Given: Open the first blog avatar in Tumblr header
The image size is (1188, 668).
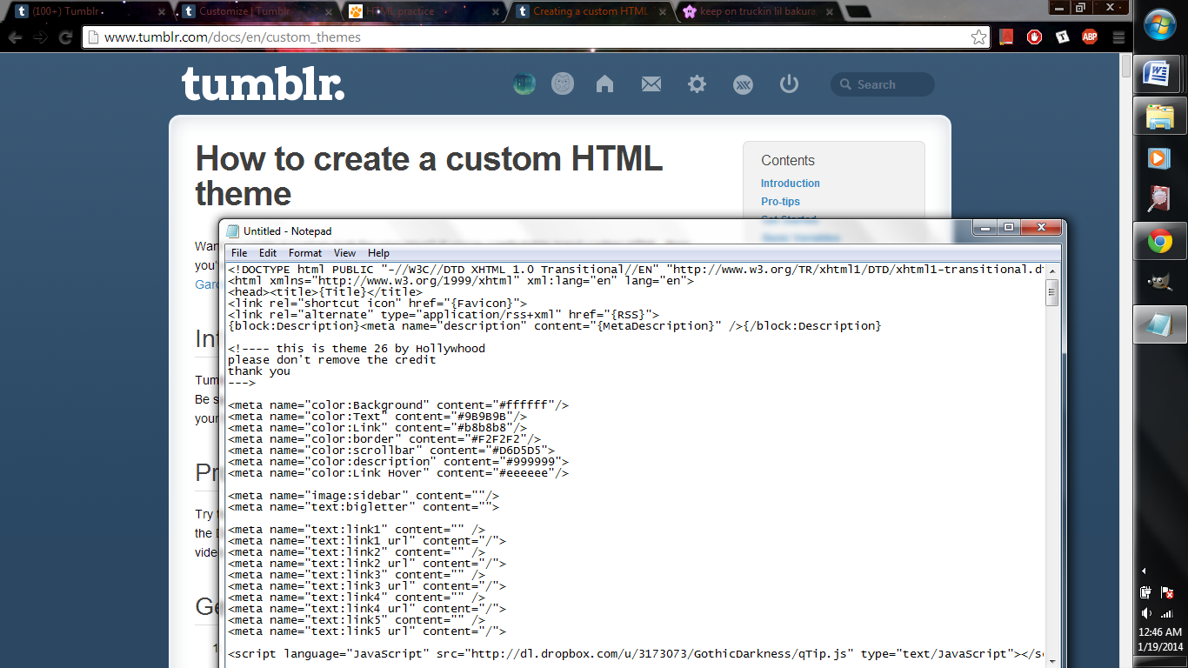Looking at the screenshot, I should [x=524, y=83].
